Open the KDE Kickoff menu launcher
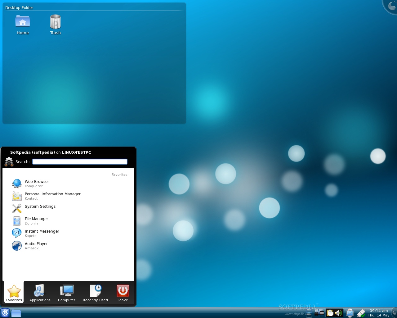 point(5,313)
